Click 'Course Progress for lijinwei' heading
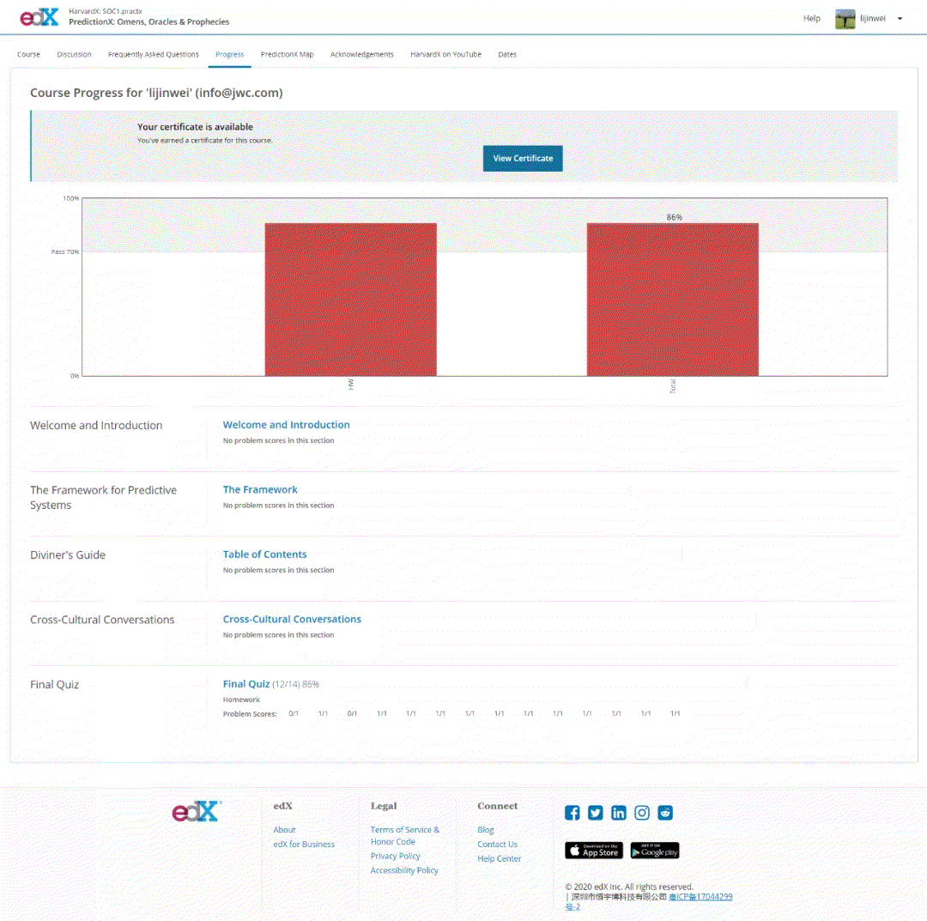This screenshot has height=921, width=927. pyautogui.click(x=157, y=93)
